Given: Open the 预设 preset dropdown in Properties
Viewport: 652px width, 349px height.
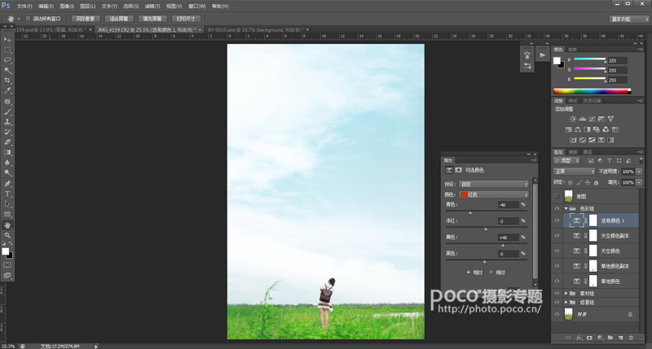Looking at the screenshot, I should click(494, 184).
